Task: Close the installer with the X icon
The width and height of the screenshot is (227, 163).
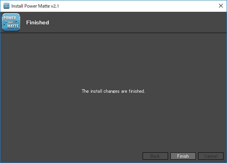Action: click(221, 6)
